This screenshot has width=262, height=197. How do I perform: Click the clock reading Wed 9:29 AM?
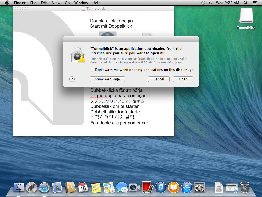click(x=227, y=3)
